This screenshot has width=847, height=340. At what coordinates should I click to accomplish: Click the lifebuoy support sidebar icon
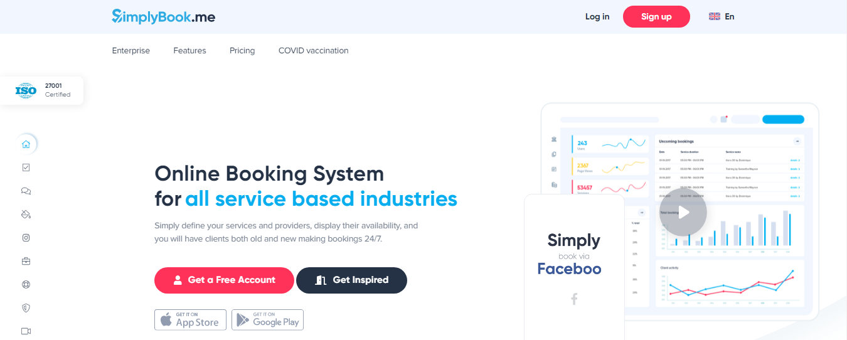[26, 284]
